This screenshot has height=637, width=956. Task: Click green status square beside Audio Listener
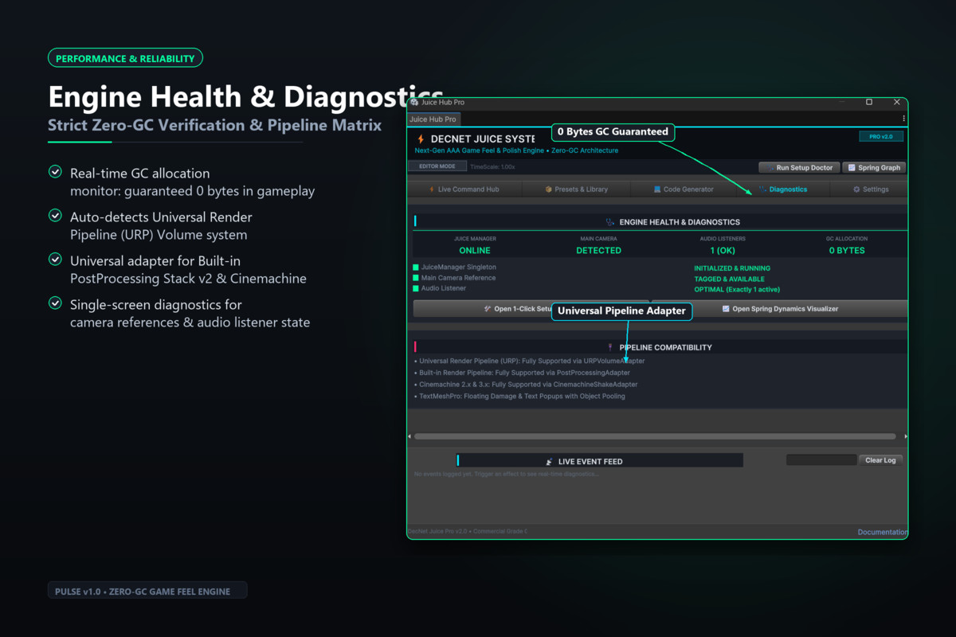click(416, 288)
